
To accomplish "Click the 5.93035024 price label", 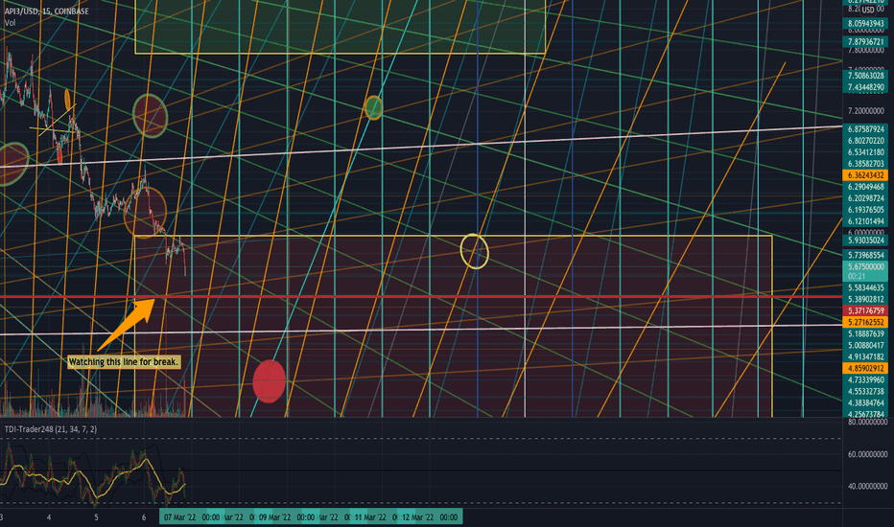I will [x=865, y=241].
